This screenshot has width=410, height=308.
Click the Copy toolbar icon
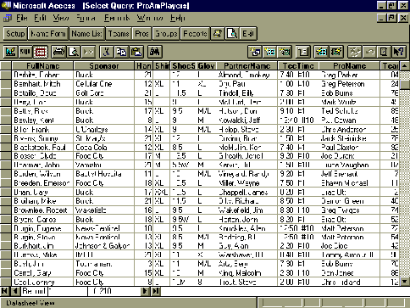tap(122, 52)
